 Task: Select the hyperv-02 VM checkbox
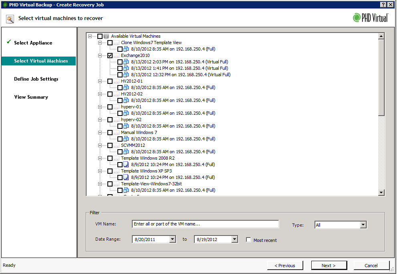tap(110, 120)
